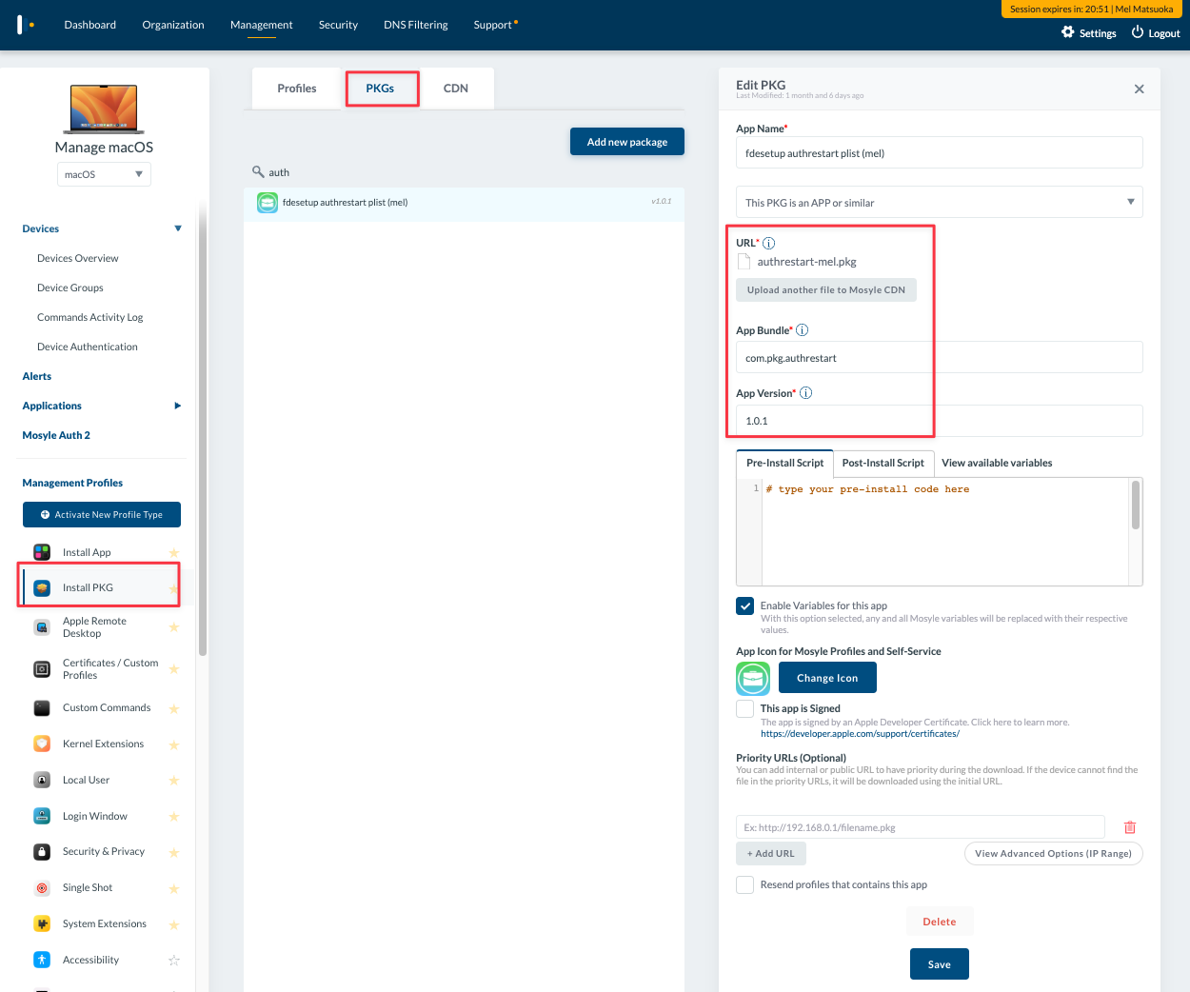Open Settings gear icon
The height and width of the screenshot is (992, 1190).
1068,32
